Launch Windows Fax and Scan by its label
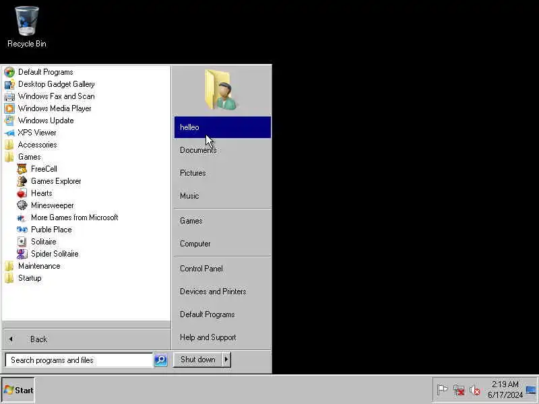539x404 pixels. tap(57, 96)
